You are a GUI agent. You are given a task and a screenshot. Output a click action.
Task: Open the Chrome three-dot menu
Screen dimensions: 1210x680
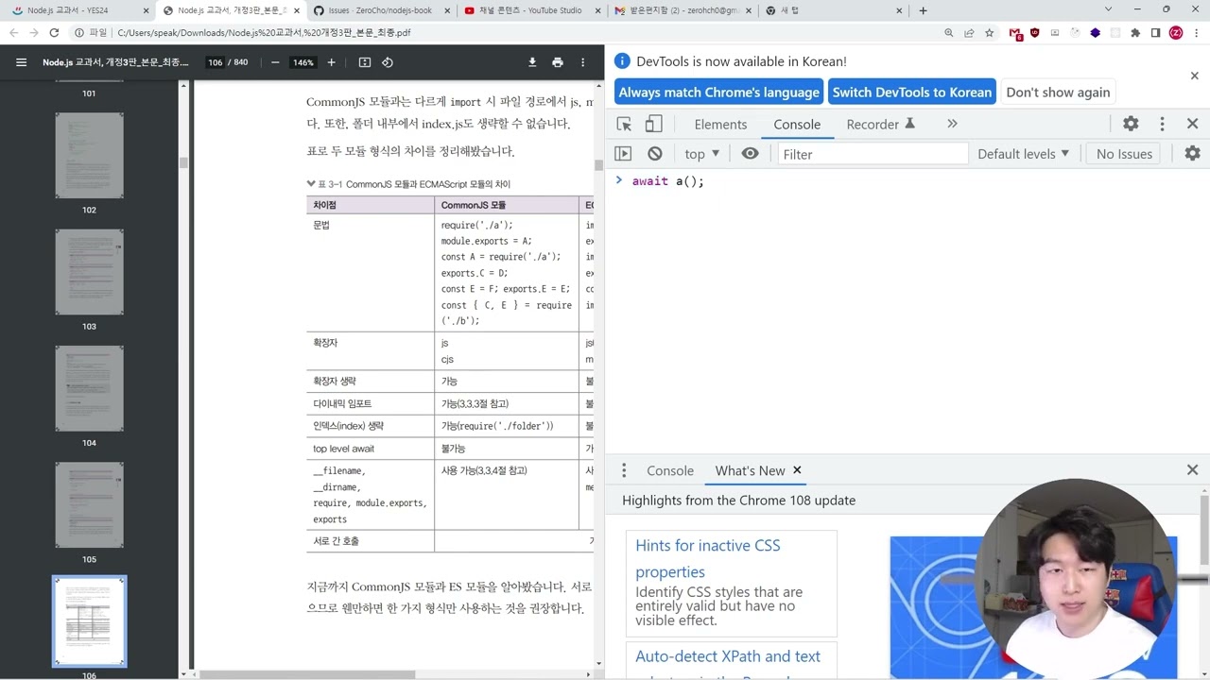point(1197,32)
